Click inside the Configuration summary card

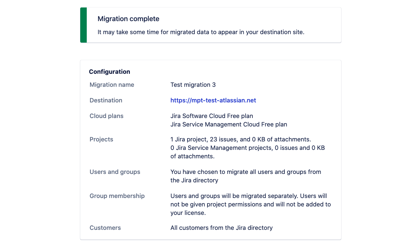coord(210,150)
